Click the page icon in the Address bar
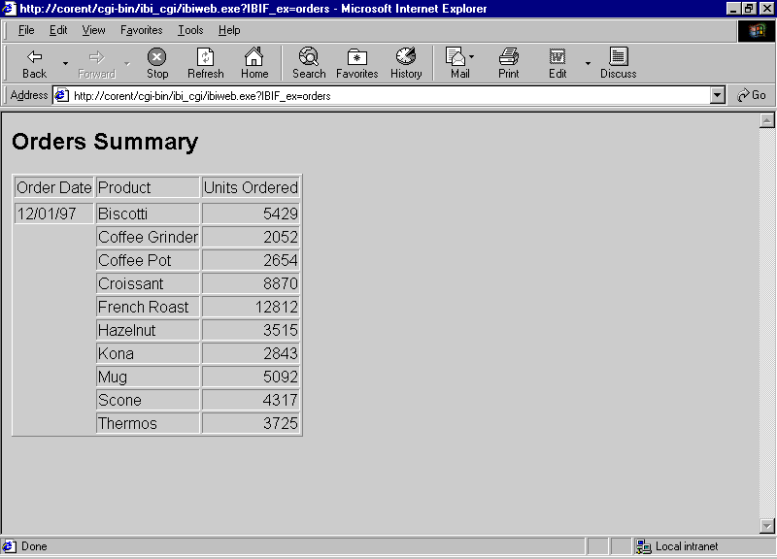777x559 pixels. coord(61,95)
